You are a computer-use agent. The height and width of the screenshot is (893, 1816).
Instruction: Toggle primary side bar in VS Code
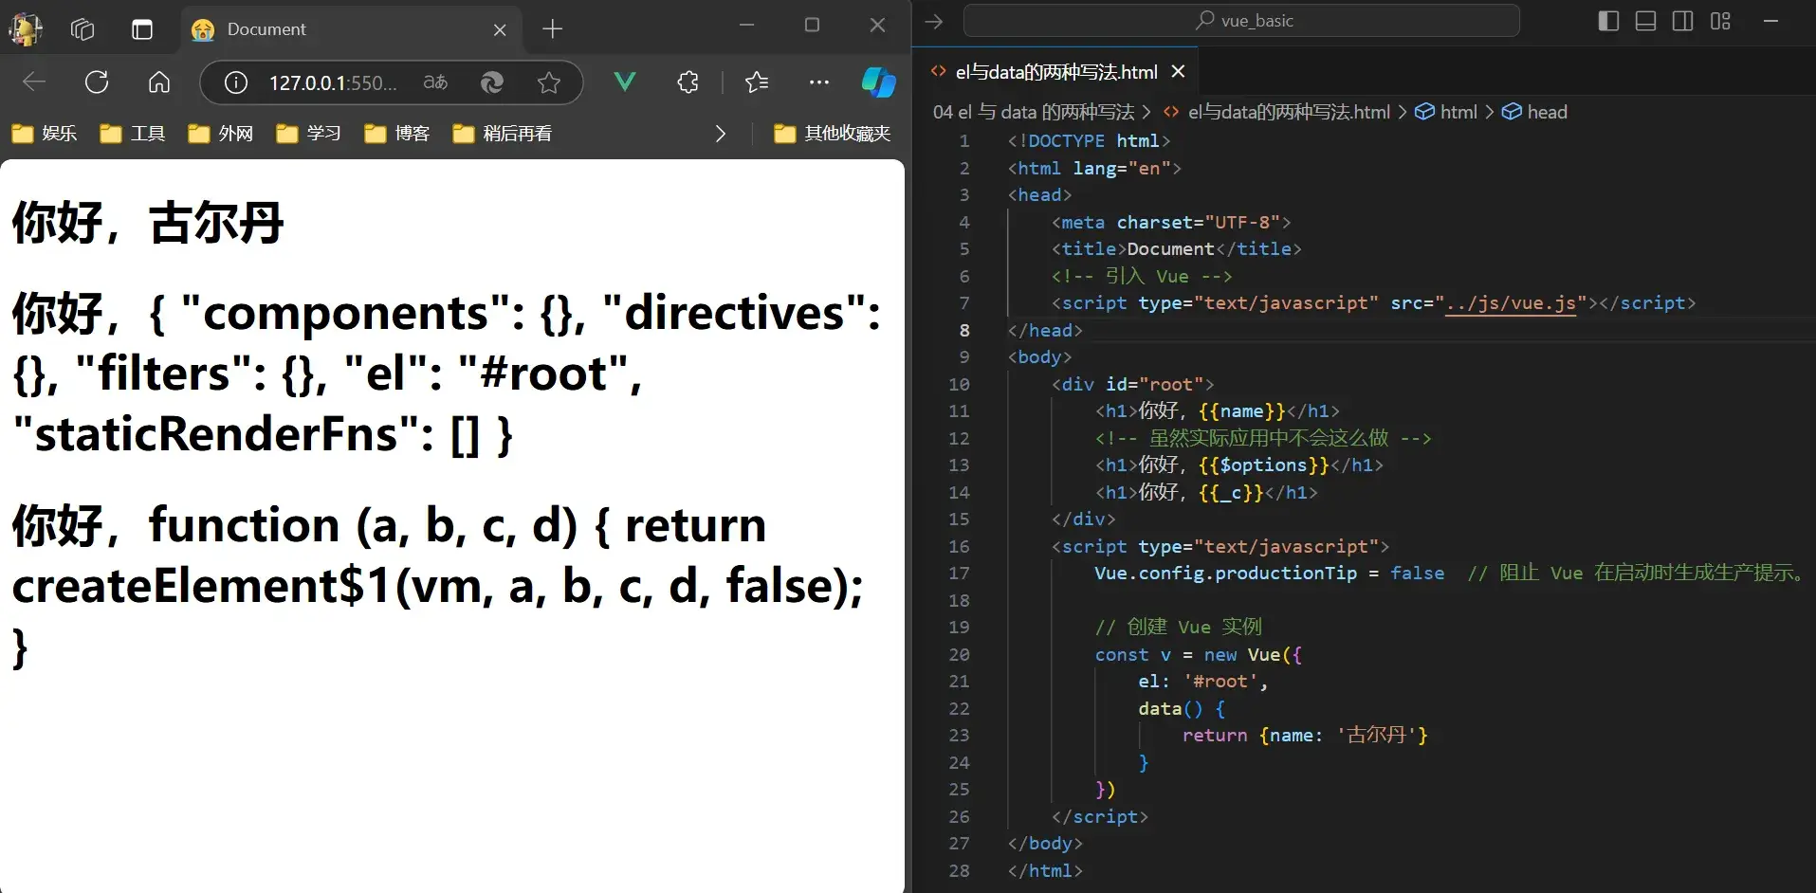click(x=1608, y=21)
